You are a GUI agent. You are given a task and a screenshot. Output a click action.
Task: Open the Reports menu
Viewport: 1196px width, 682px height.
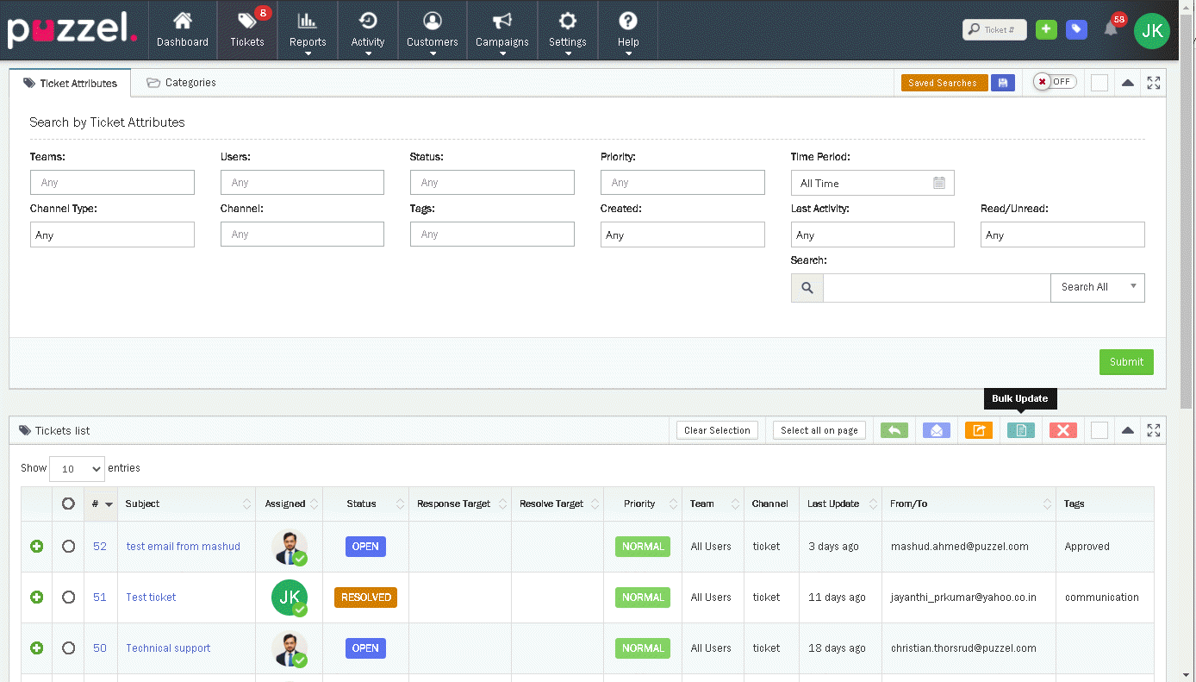point(308,31)
